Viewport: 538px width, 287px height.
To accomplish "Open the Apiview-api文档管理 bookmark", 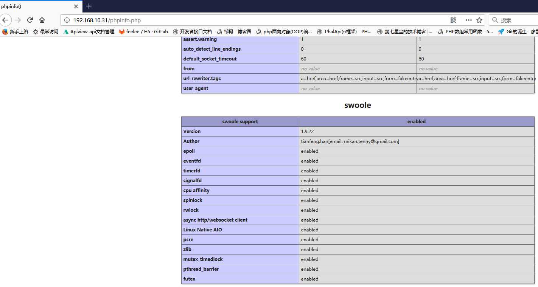I will pos(89,32).
